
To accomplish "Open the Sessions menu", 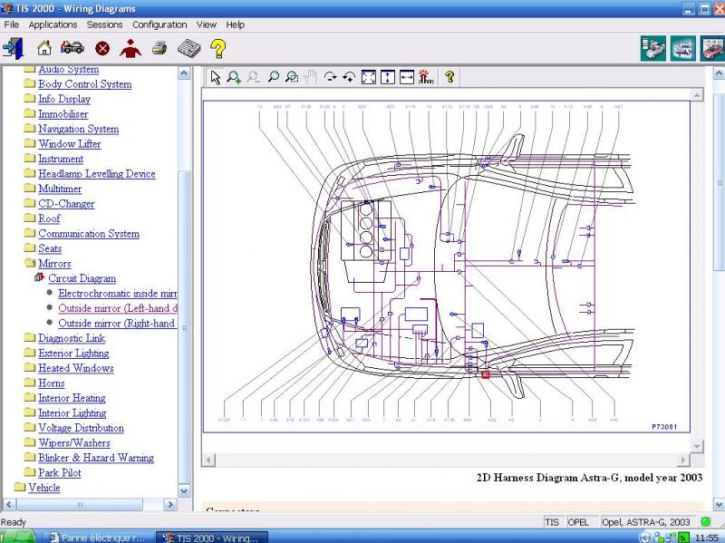I will [104, 24].
